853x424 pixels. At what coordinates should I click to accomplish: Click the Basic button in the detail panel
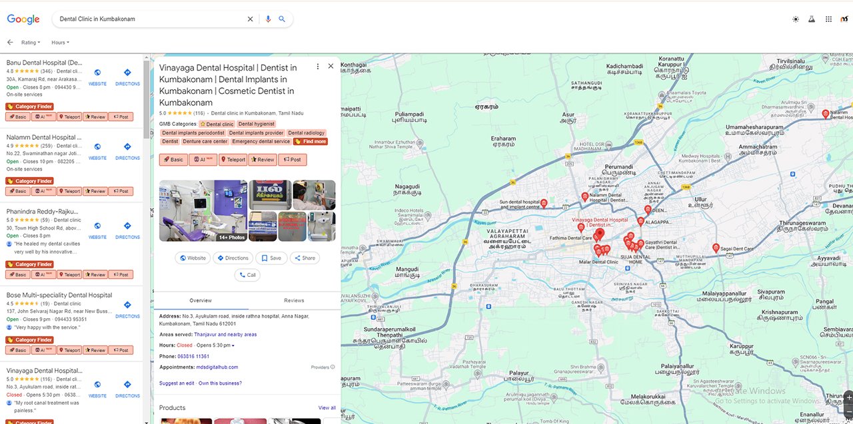173,160
